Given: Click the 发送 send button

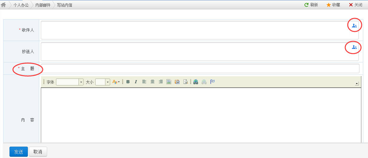Looking at the screenshot, I should (19, 152).
